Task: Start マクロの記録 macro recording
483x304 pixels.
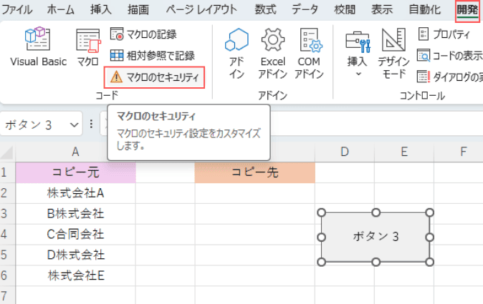Action: click(144, 34)
